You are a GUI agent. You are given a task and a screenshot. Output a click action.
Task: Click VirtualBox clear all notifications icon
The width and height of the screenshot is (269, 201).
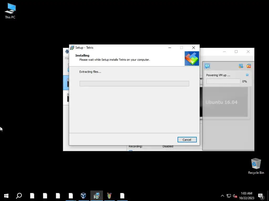tap(249, 66)
